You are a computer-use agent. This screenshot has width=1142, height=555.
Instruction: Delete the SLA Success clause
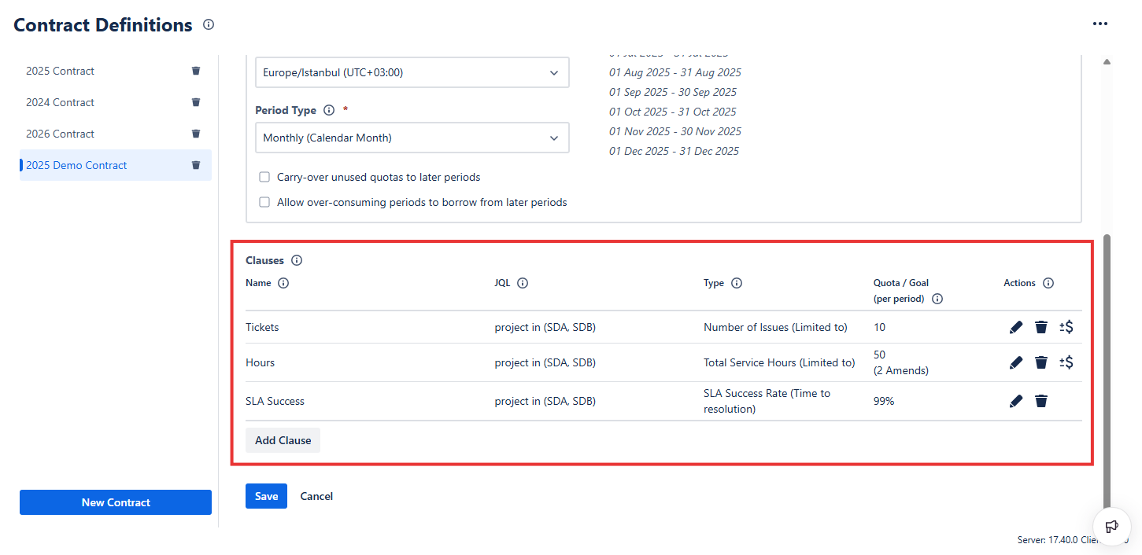click(x=1041, y=401)
